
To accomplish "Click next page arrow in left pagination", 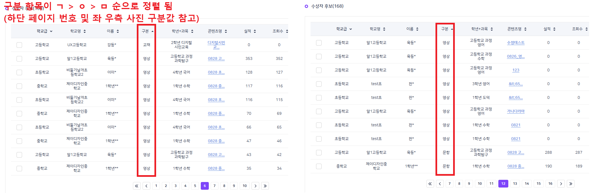I will coord(255,186).
